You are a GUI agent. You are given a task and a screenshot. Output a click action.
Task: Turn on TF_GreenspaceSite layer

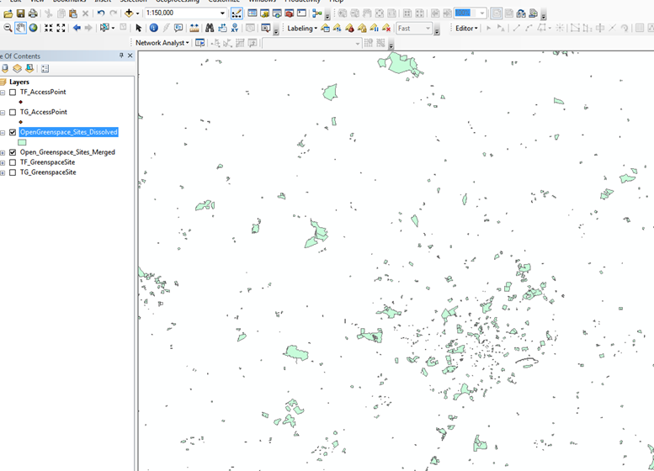[x=13, y=162]
